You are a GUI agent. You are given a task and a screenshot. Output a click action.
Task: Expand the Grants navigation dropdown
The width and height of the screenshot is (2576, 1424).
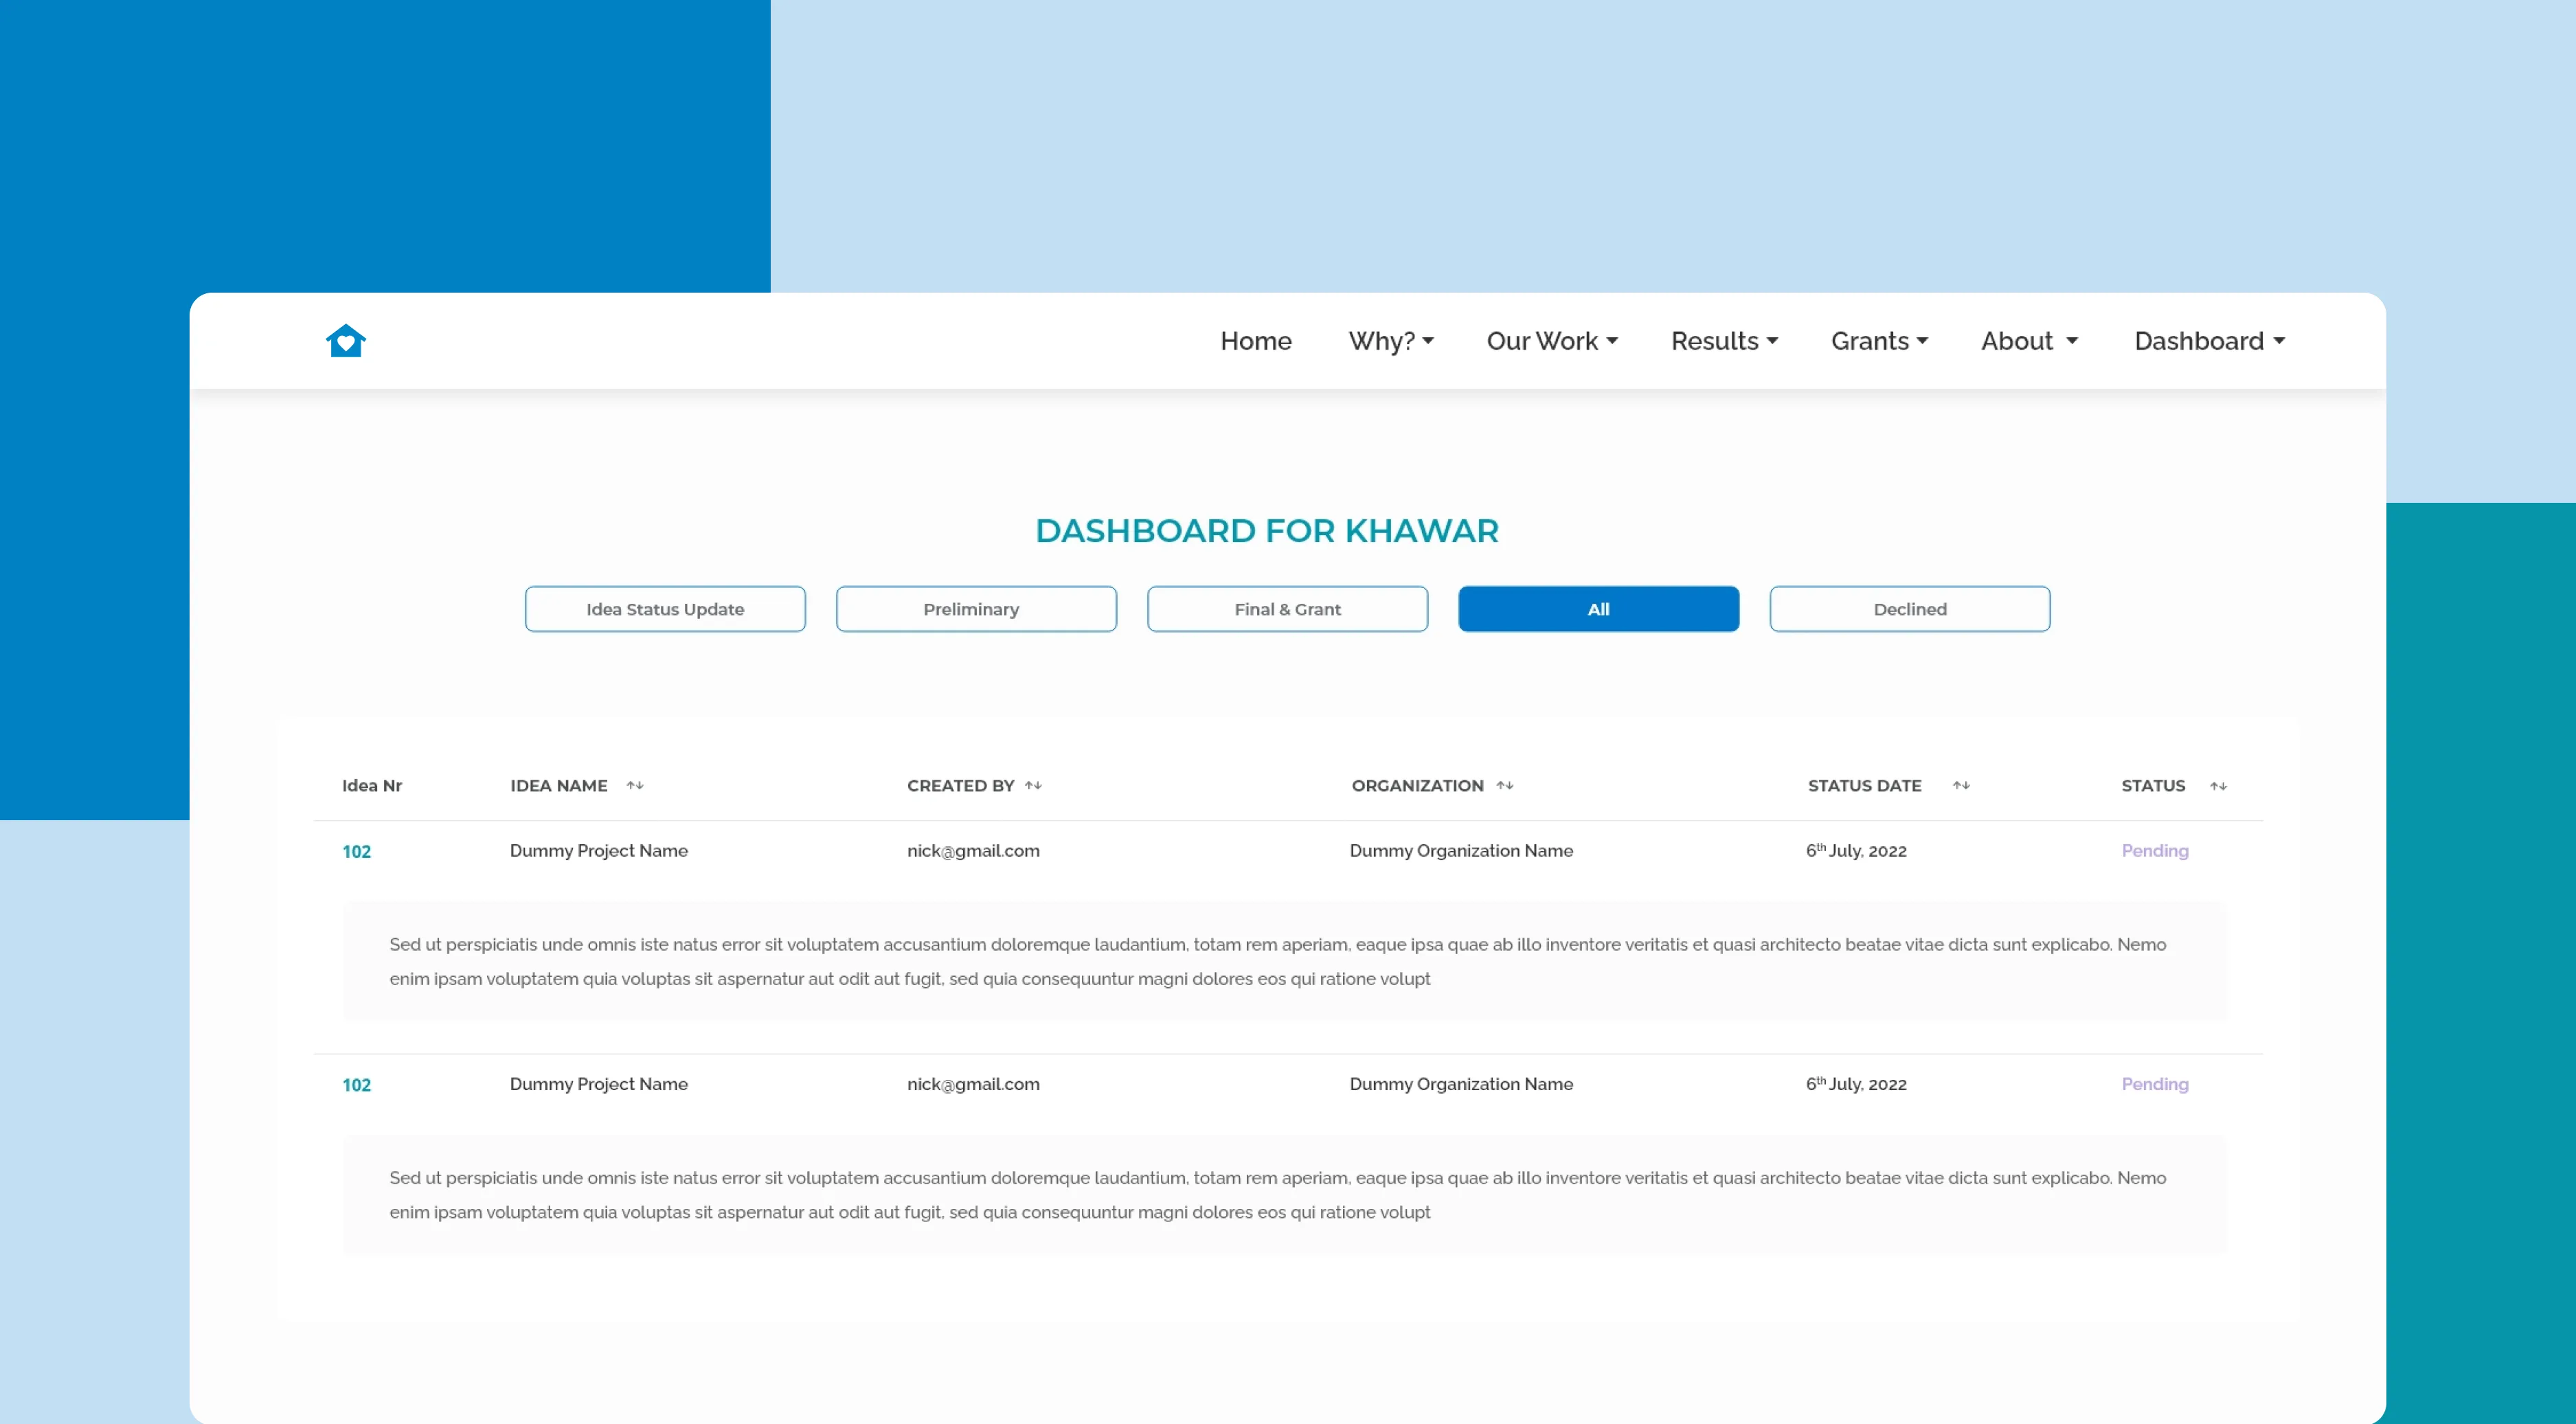pyautogui.click(x=1879, y=341)
